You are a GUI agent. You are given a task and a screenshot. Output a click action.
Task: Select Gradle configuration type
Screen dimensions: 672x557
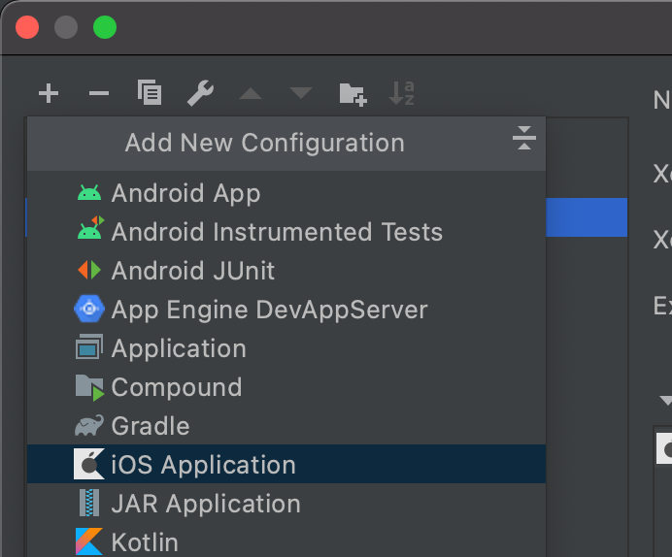coord(286,426)
